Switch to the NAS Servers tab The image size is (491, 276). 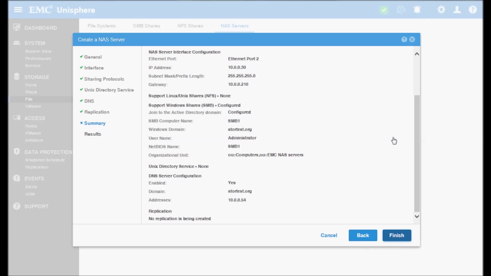point(234,26)
